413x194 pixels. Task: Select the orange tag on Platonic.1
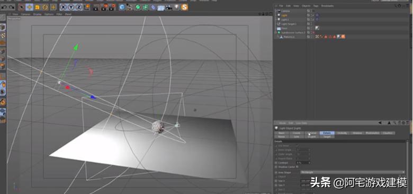tap(343, 37)
